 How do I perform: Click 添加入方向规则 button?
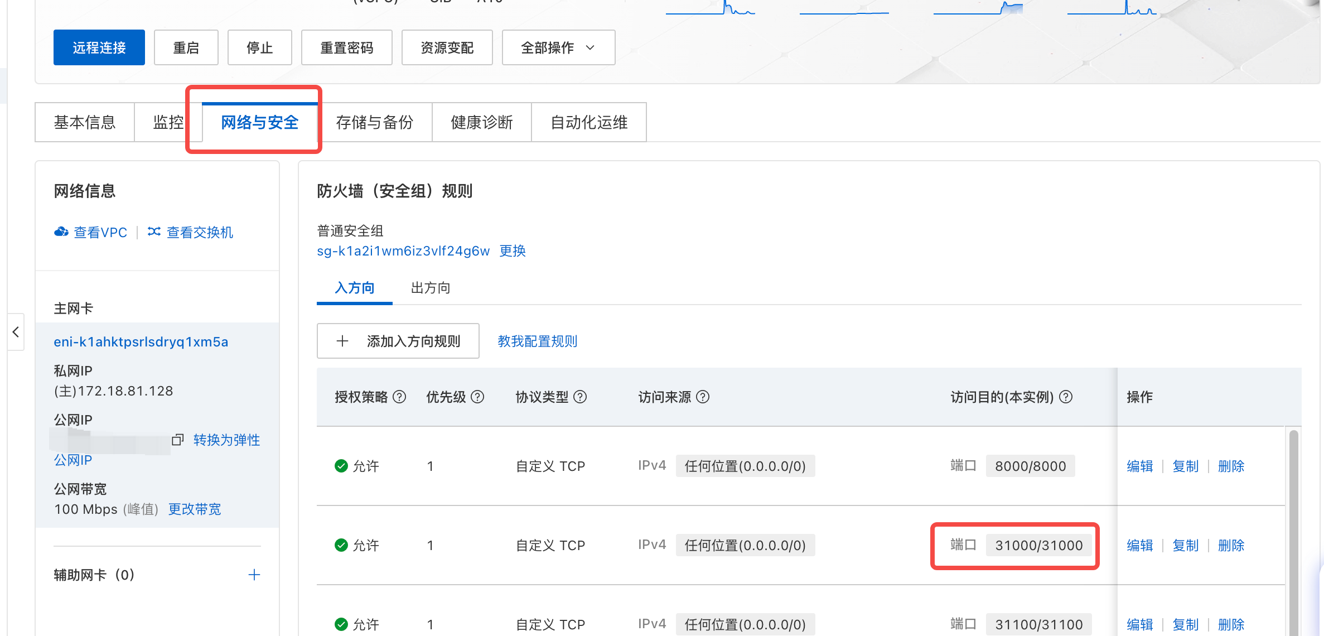tap(398, 341)
